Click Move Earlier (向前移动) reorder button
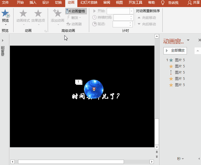This screenshot has width=201, height=165. point(147,18)
